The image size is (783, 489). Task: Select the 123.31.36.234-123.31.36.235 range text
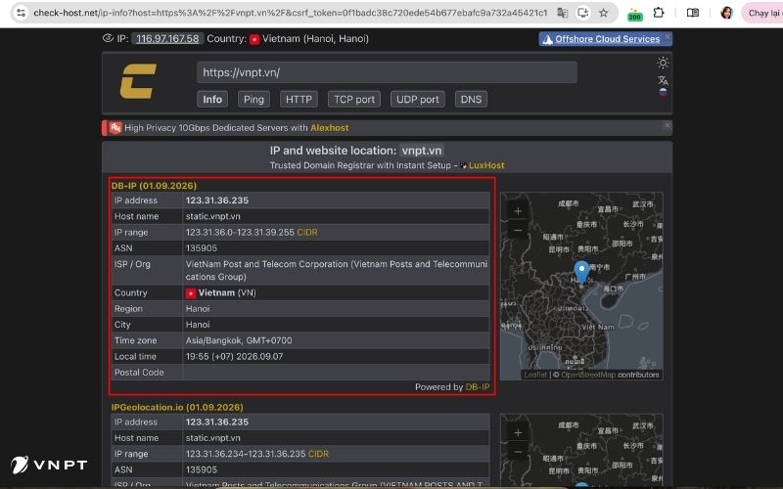[x=246, y=454]
